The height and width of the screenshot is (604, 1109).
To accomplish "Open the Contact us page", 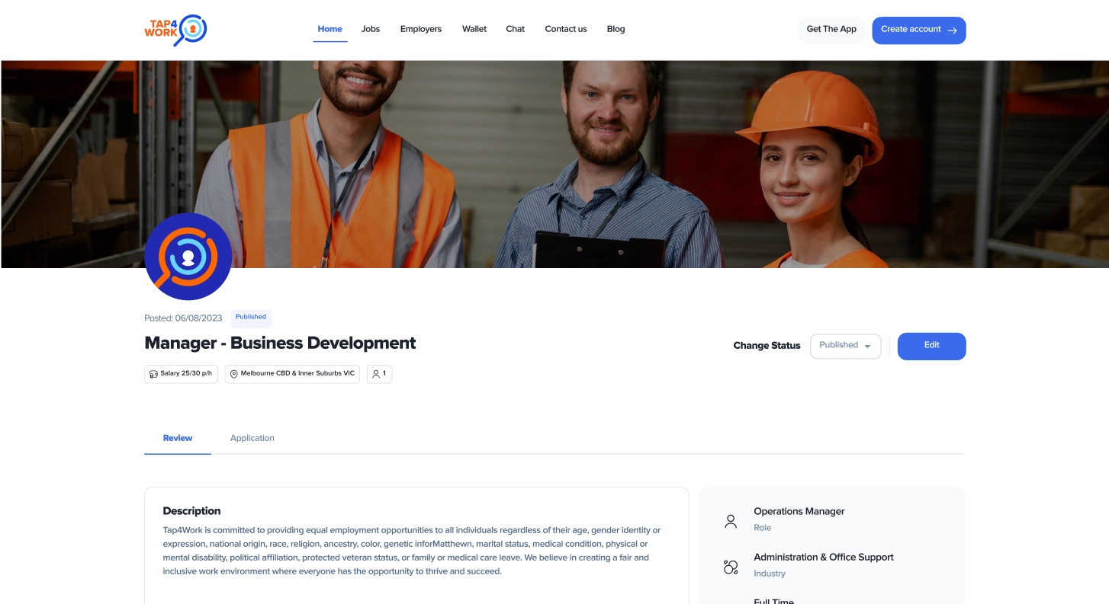I will pyautogui.click(x=566, y=29).
